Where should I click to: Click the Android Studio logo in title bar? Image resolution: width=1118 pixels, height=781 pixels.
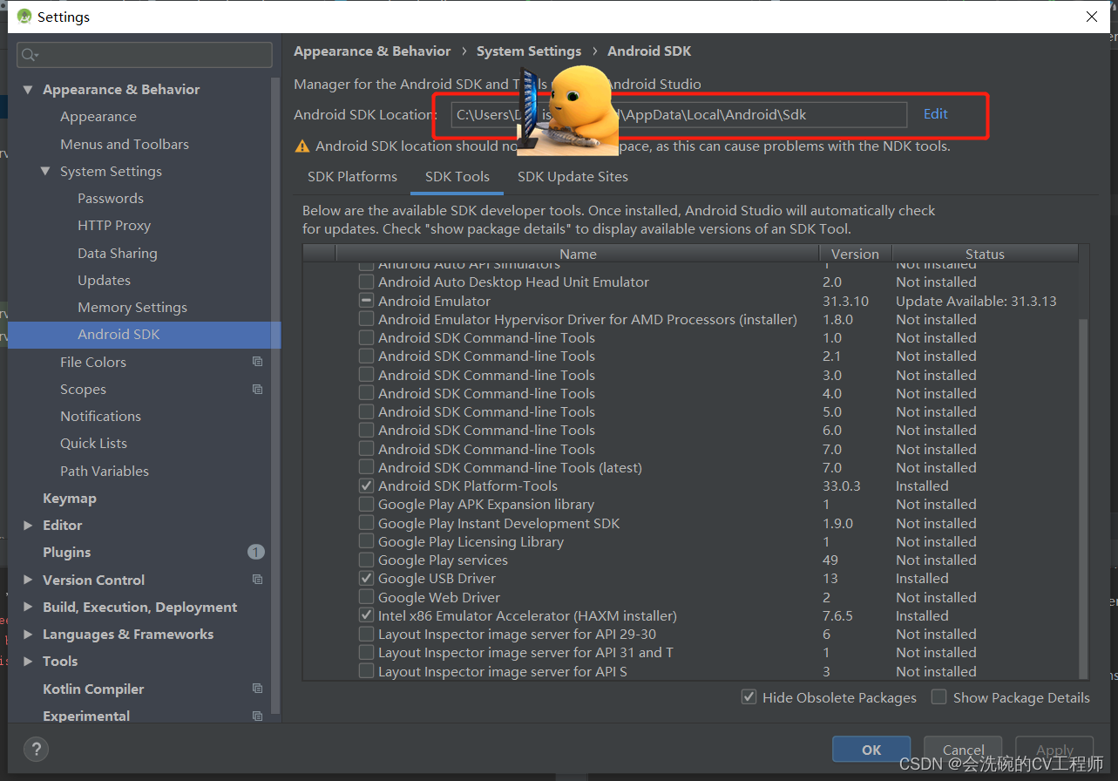tap(24, 17)
